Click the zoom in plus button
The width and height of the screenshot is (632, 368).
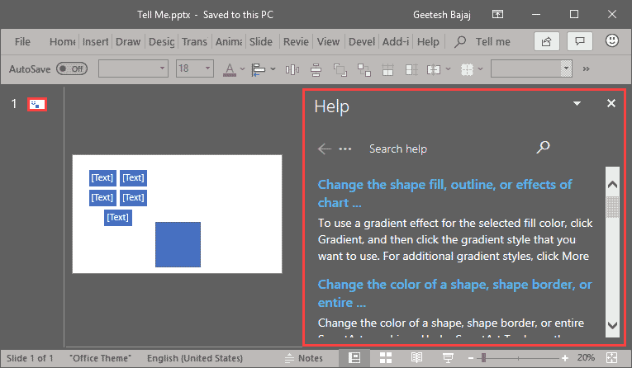(x=565, y=358)
